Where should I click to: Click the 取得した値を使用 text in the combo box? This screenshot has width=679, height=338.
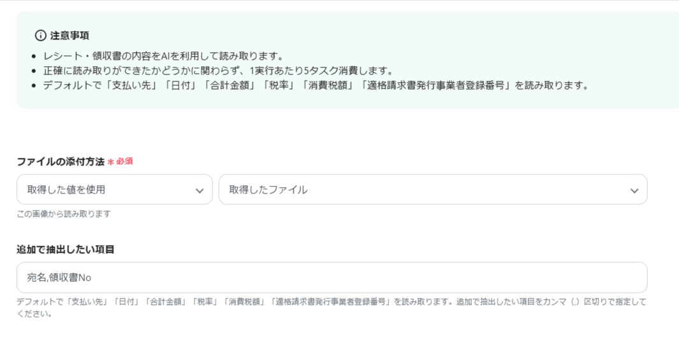coord(66,190)
